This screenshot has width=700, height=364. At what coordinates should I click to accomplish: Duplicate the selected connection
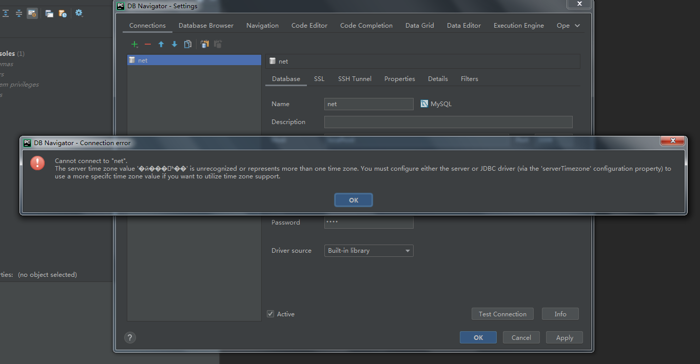(x=188, y=44)
